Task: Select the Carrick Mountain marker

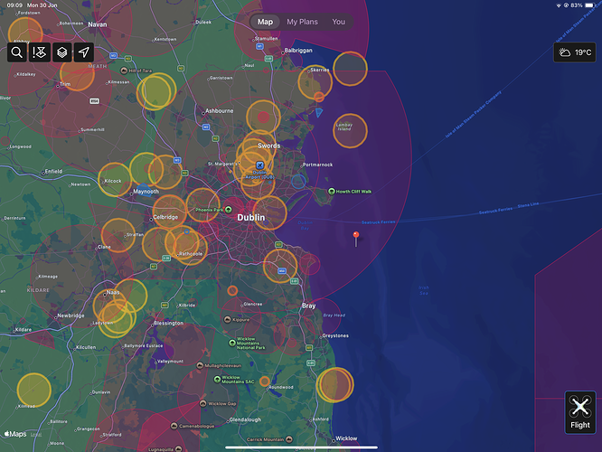Action: (289, 439)
